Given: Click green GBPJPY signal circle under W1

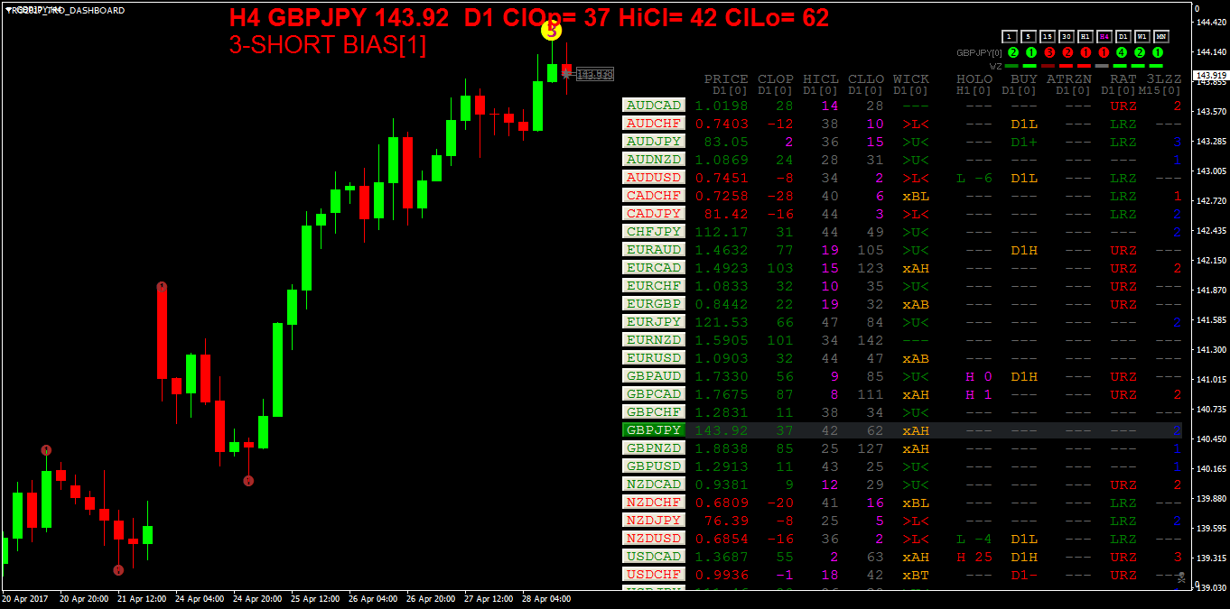Looking at the screenshot, I should (x=1140, y=52).
